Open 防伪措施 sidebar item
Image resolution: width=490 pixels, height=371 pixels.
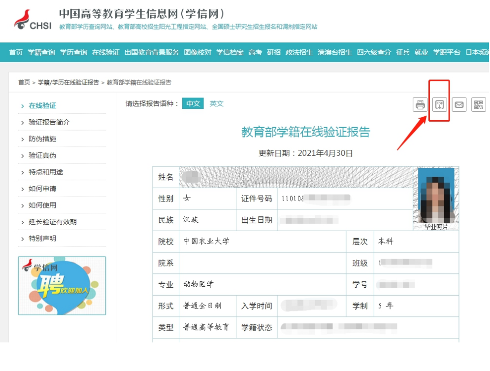coord(42,139)
